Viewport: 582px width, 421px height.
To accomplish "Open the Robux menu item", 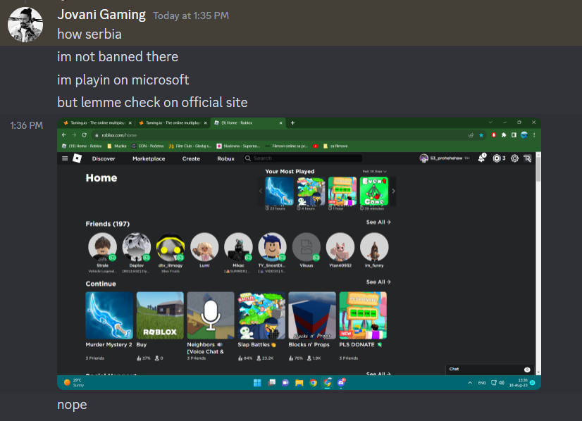I will tap(225, 158).
